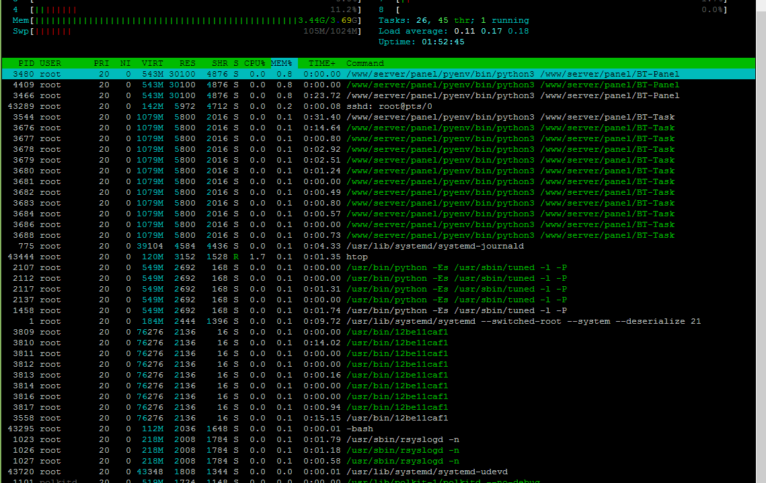Select the htop process row
766x483 pixels.
click(379, 257)
